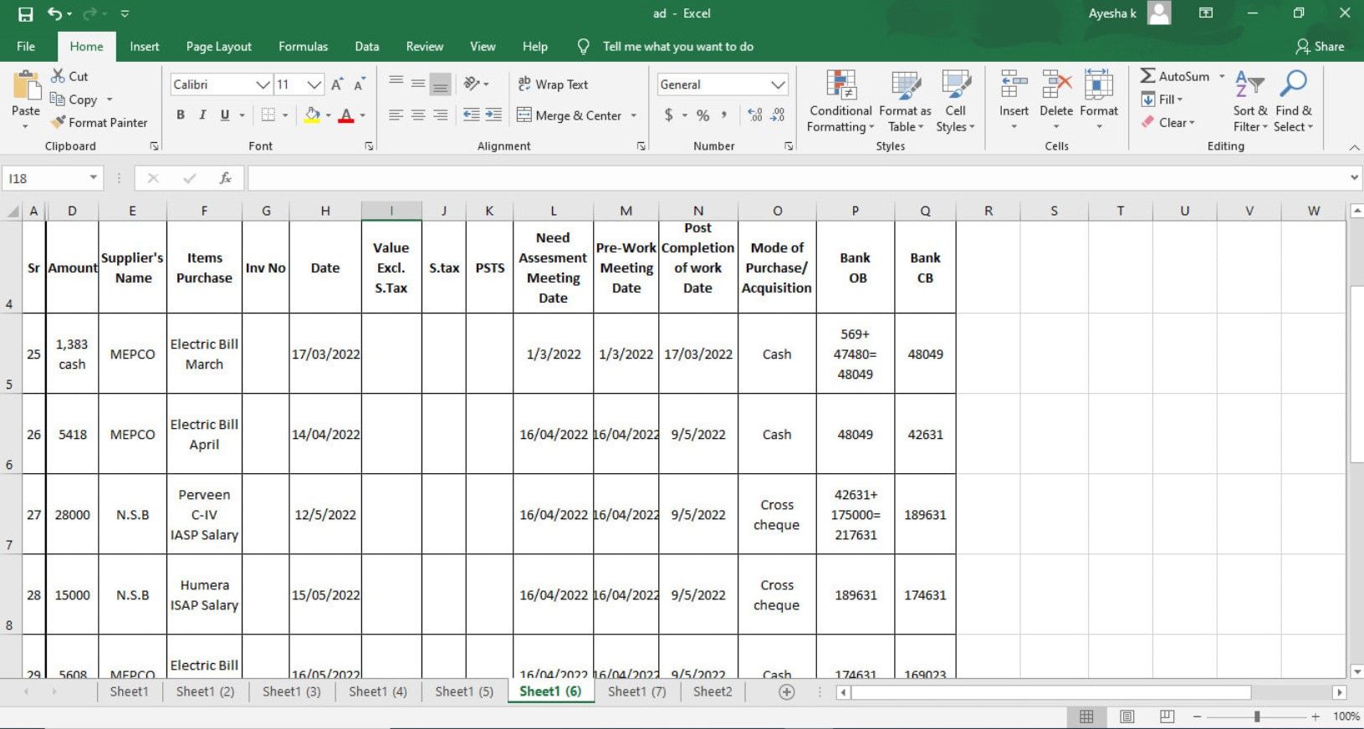Toggle Align Right
The height and width of the screenshot is (729, 1364).
(x=440, y=115)
